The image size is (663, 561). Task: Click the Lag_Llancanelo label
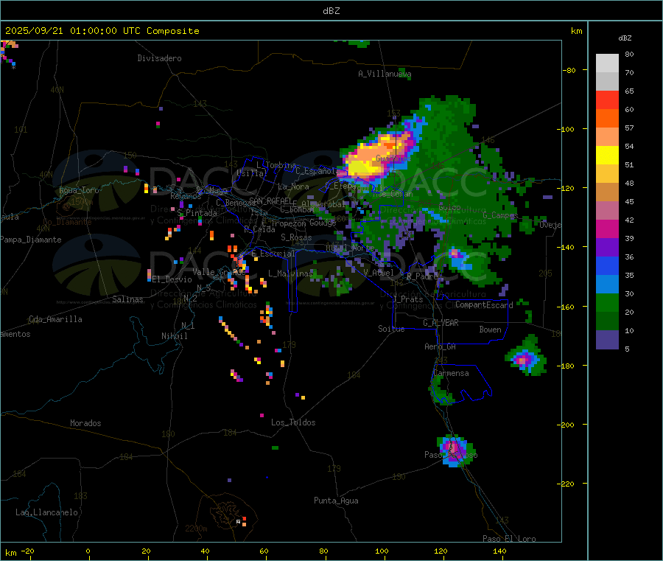point(47,512)
